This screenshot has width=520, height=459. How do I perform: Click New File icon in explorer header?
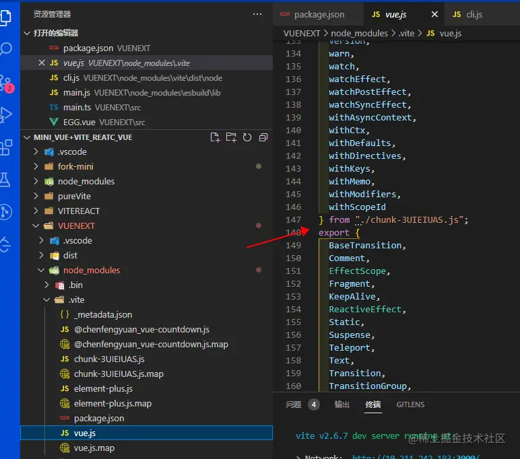[215, 137]
